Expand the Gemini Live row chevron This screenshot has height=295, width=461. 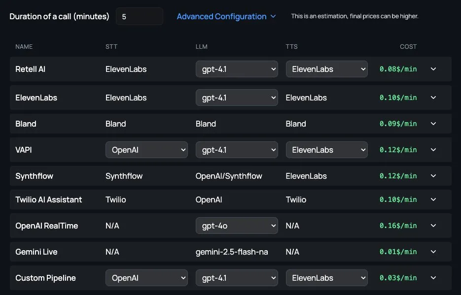coord(433,252)
